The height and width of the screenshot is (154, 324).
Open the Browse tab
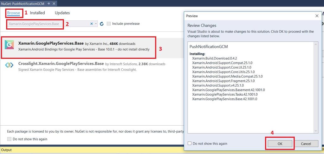pos(13,13)
